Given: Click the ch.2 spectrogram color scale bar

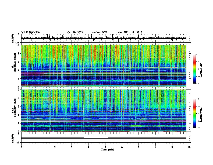Looking at the screenshot, I should coord(194,114).
